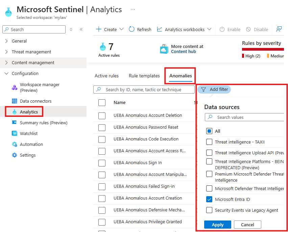Screen dimensions: 288x232
Task: Click 'UEBA Anomalous Privilege Granted' rule name
Action: pos(148,222)
